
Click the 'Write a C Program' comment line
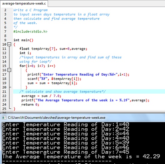[x=30, y=10]
